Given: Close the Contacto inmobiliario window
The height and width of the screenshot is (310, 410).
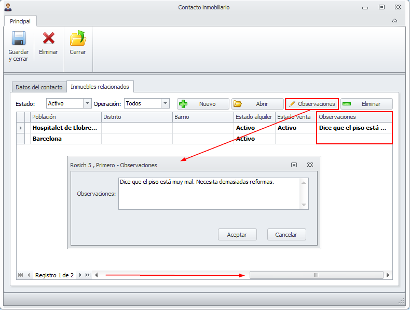Looking at the screenshot, I should (x=398, y=7).
